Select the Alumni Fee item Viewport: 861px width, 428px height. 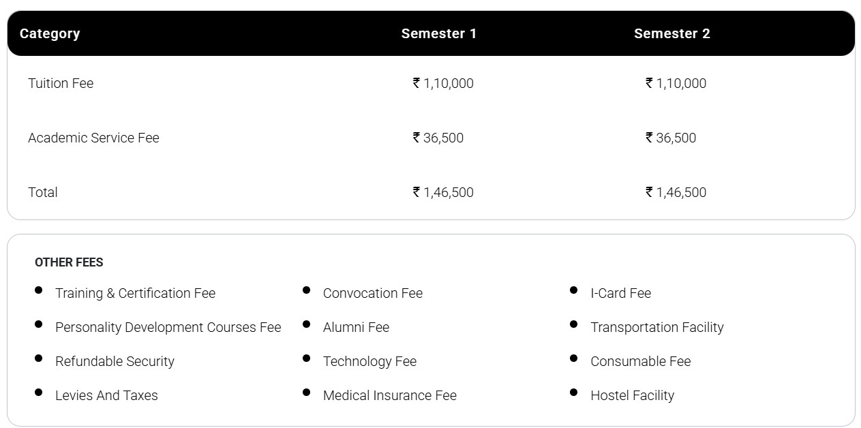[x=356, y=327]
